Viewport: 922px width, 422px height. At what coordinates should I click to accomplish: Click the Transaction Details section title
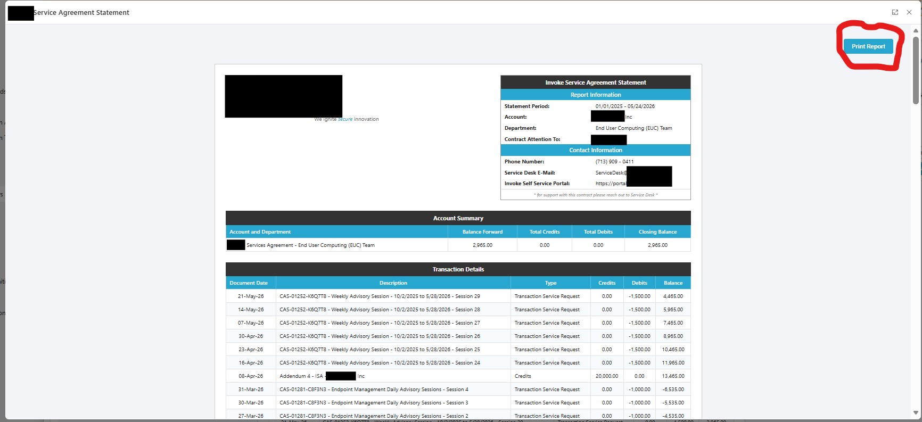pyautogui.click(x=458, y=269)
